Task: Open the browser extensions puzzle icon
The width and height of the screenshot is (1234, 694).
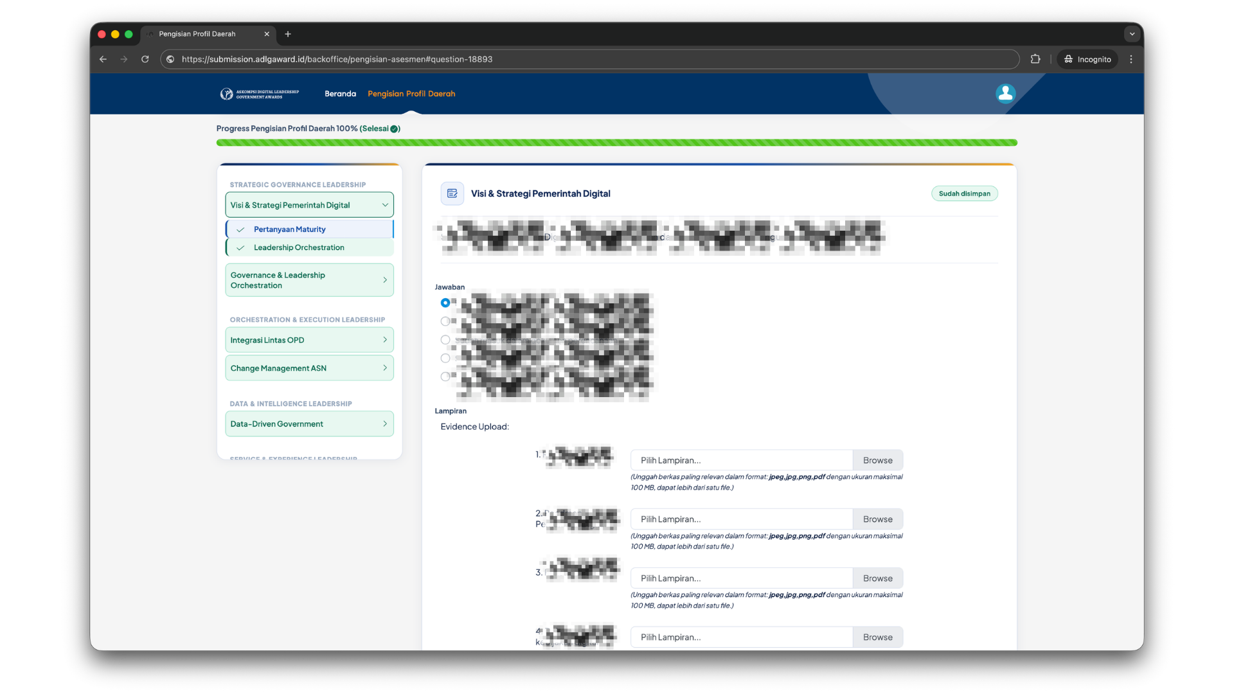Action: (x=1035, y=59)
